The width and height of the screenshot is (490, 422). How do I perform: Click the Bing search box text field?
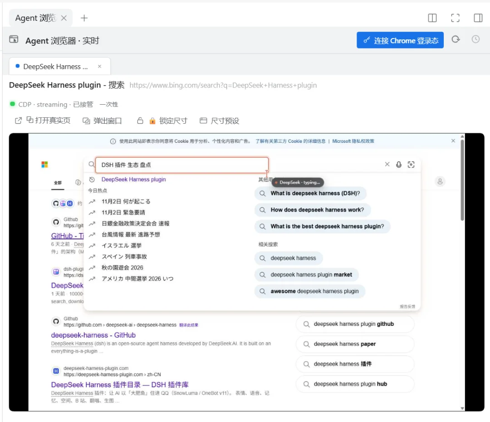pos(181,165)
